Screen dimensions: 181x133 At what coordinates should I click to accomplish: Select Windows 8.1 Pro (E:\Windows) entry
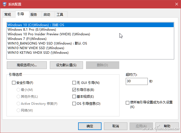click(x=90, y=30)
